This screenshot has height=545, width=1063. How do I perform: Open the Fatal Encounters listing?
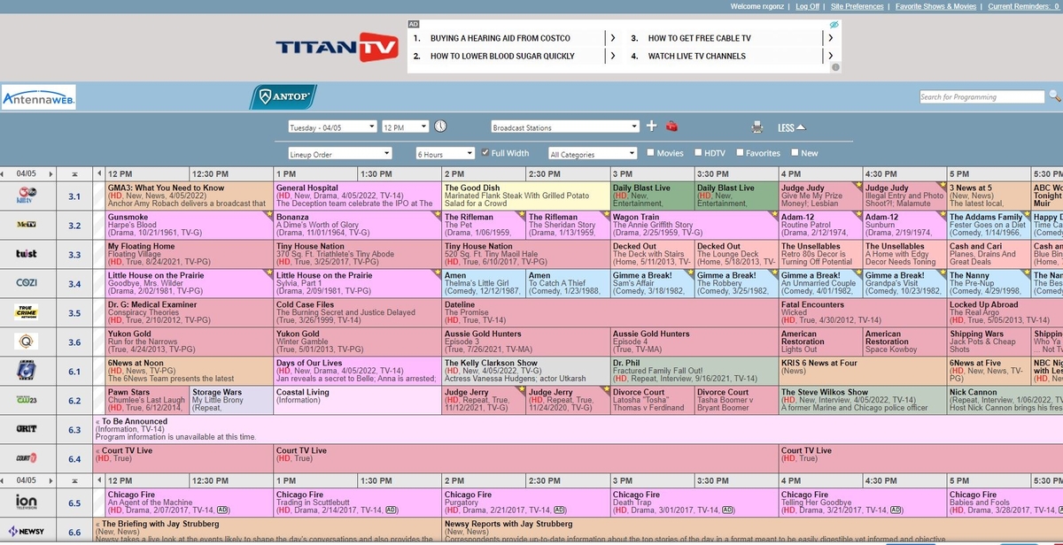[862, 312]
